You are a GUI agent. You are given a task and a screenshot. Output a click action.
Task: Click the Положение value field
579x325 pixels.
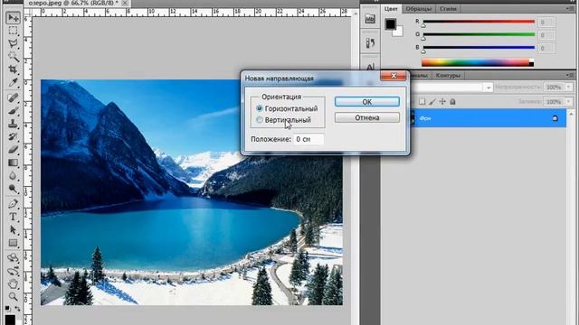tap(308, 139)
